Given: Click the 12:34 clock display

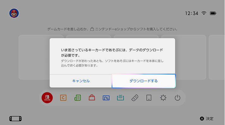Looking at the screenshot, I should [x=192, y=14].
